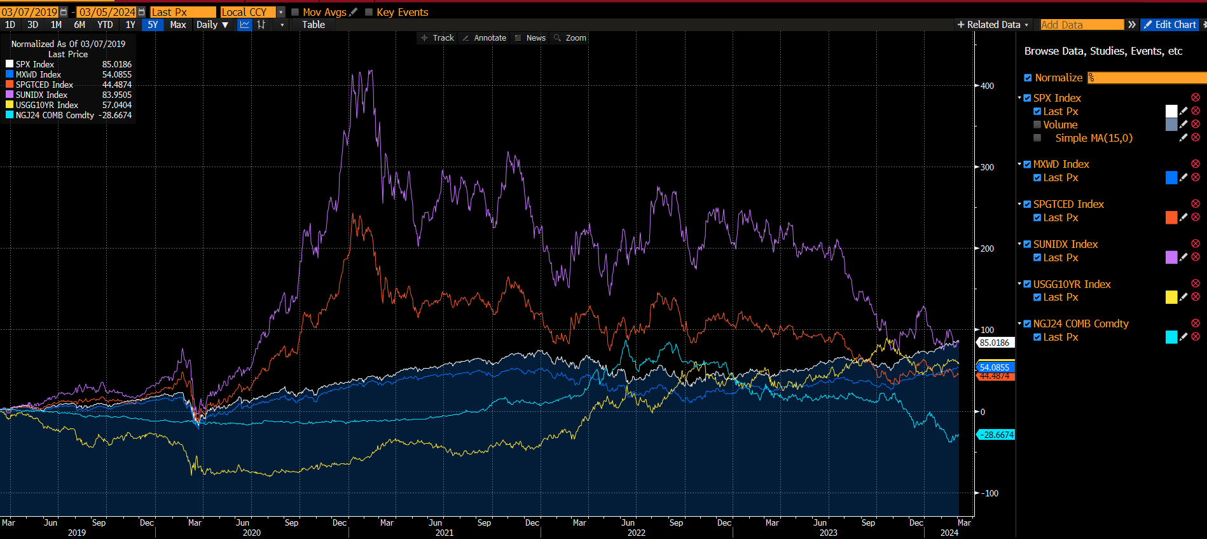Select the YTD time range tab
This screenshot has width=1207, height=539.
[x=105, y=25]
